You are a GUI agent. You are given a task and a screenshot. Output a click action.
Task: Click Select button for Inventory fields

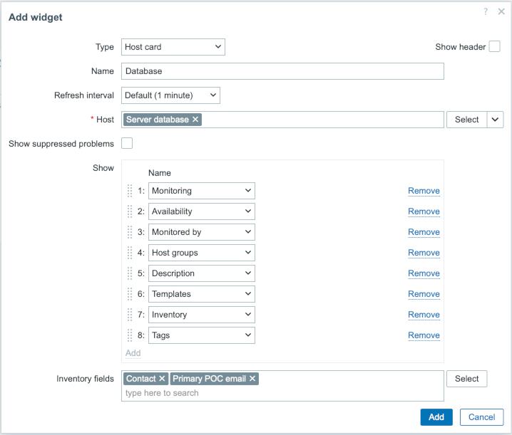tap(466, 379)
